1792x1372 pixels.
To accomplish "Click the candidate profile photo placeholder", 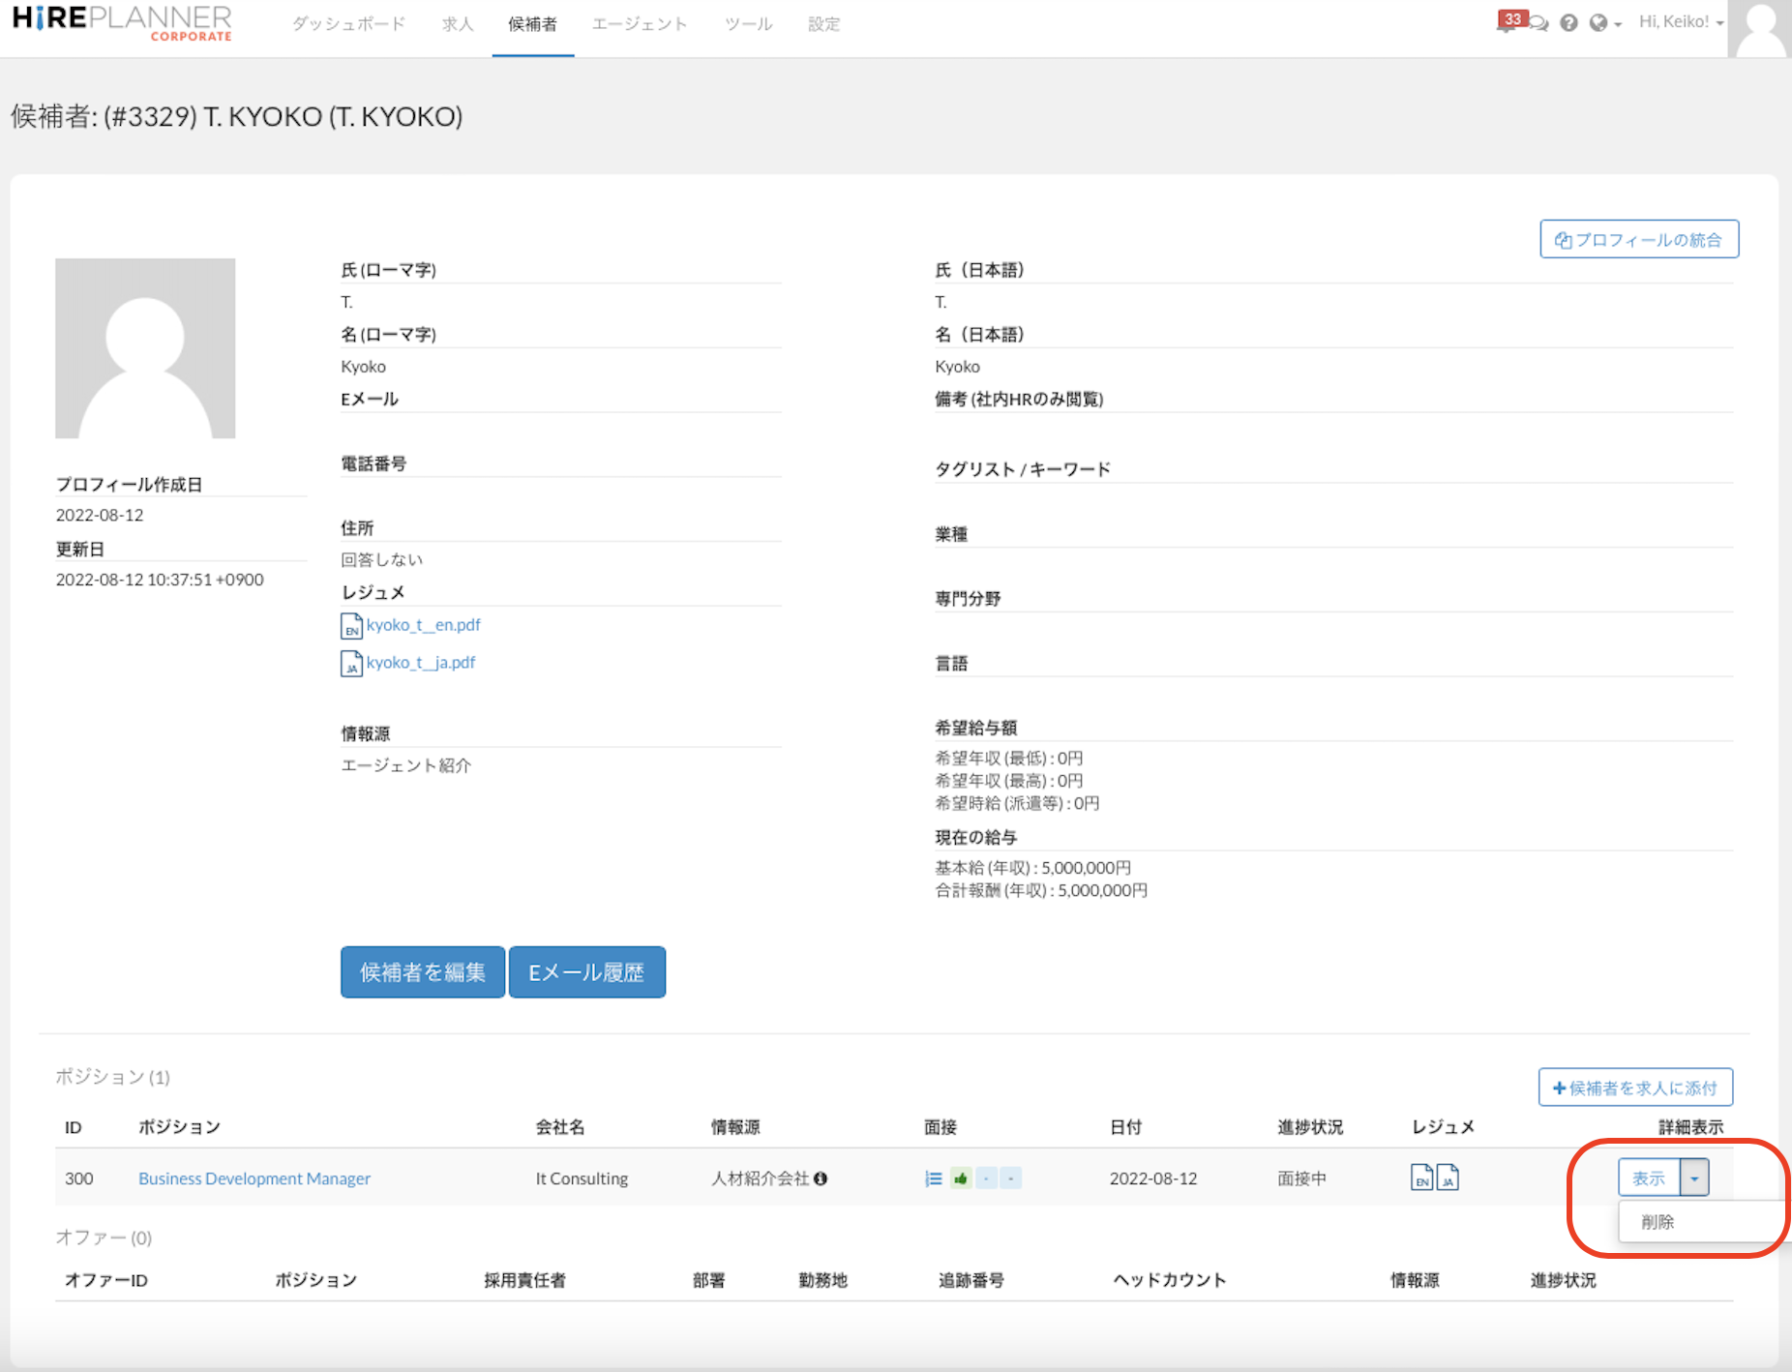I will coord(145,348).
